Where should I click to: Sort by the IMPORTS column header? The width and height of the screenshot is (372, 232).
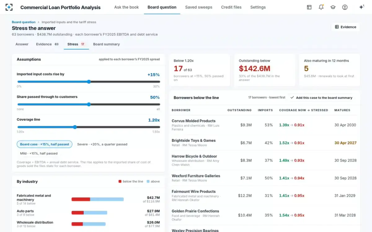click(x=265, y=110)
